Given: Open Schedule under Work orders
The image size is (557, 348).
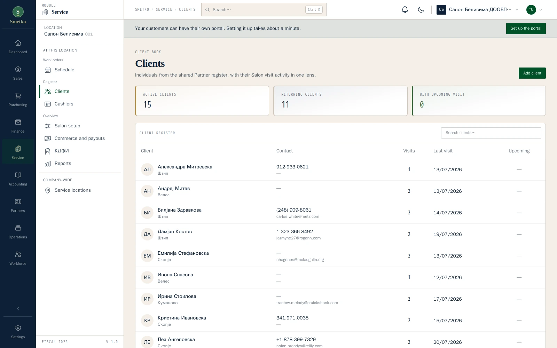Looking at the screenshot, I should tap(80, 70).
